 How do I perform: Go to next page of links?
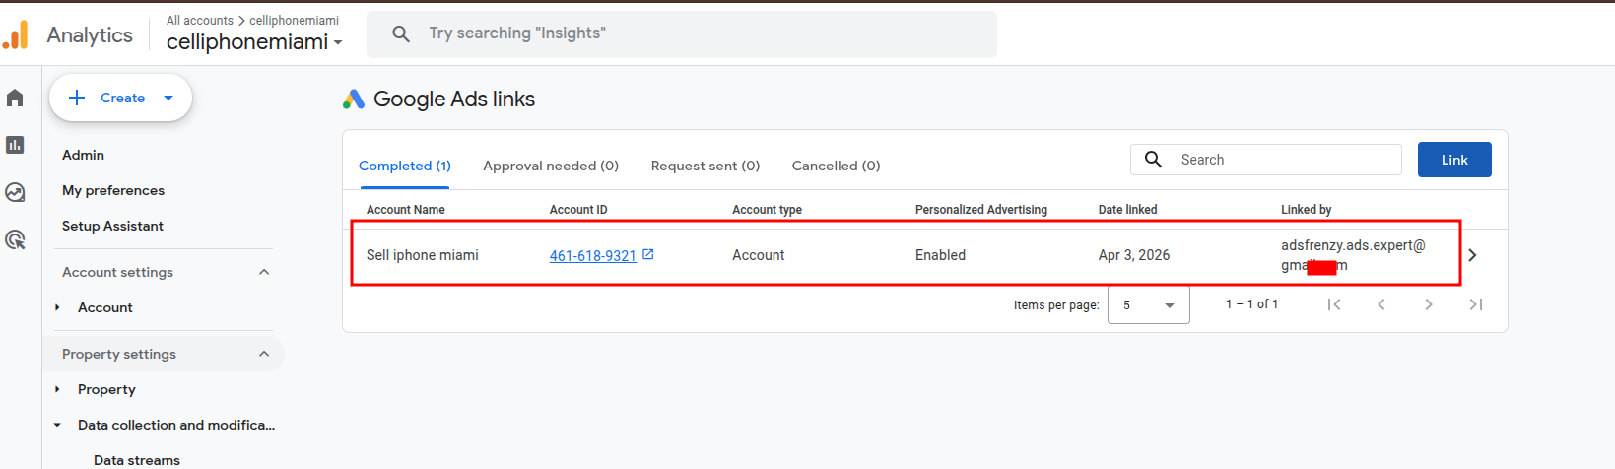1429,304
